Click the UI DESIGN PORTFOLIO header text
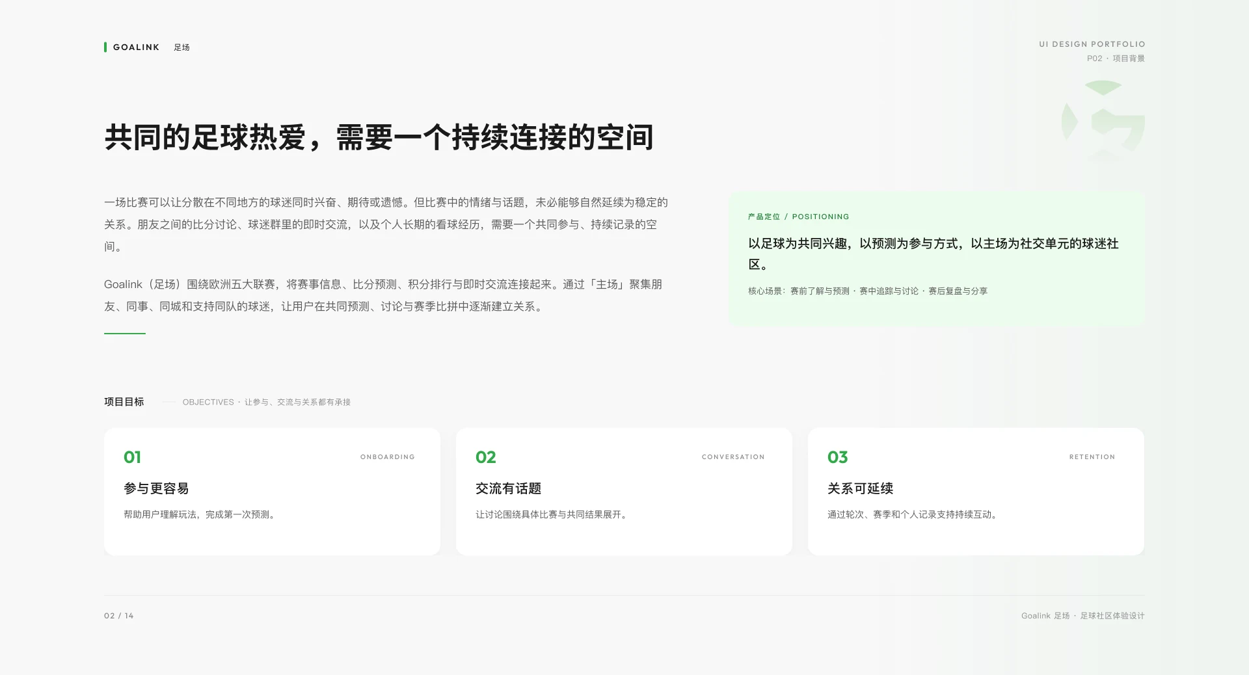This screenshot has width=1249, height=675. [1092, 44]
